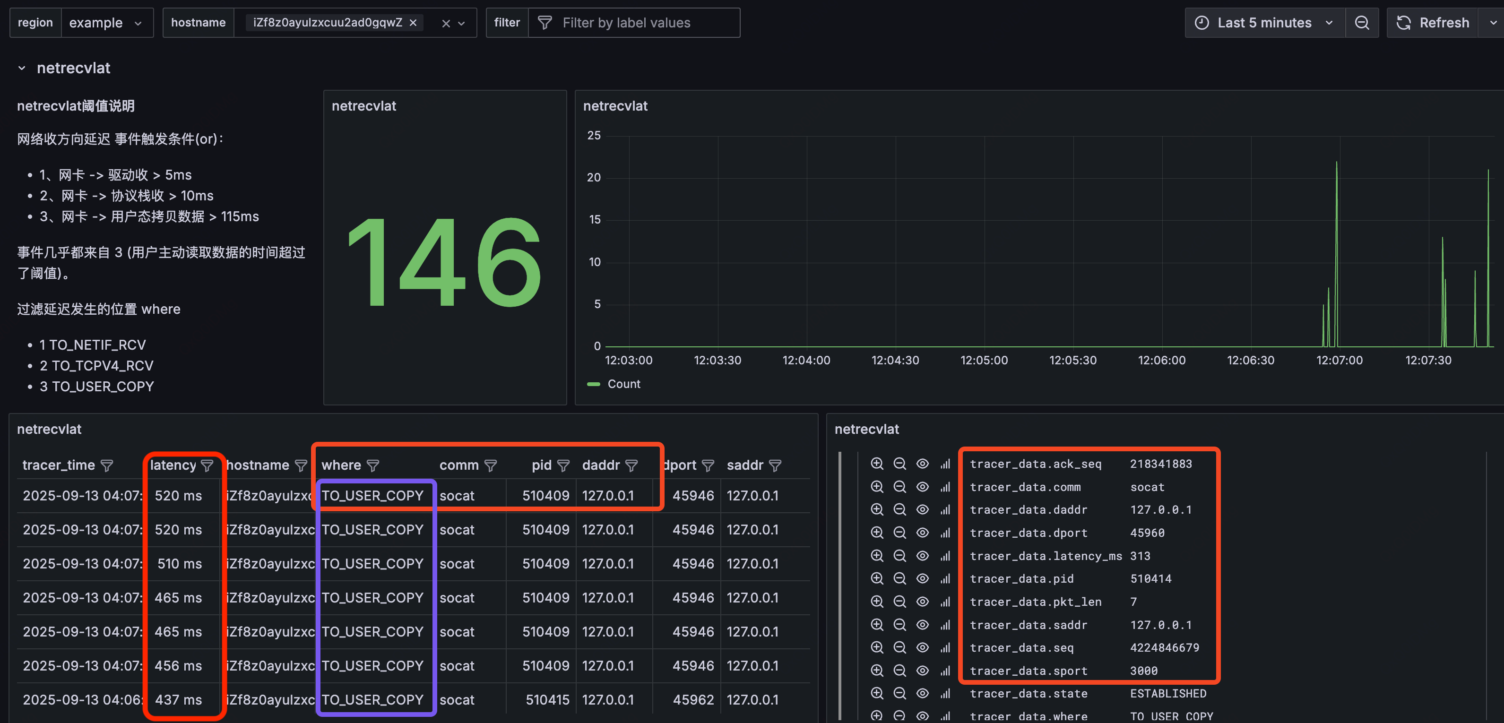This screenshot has height=723, width=1504.
Task: Filter for value on tracer_data.ack_seq row
Action: pyautogui.click(x=876, y=463)
